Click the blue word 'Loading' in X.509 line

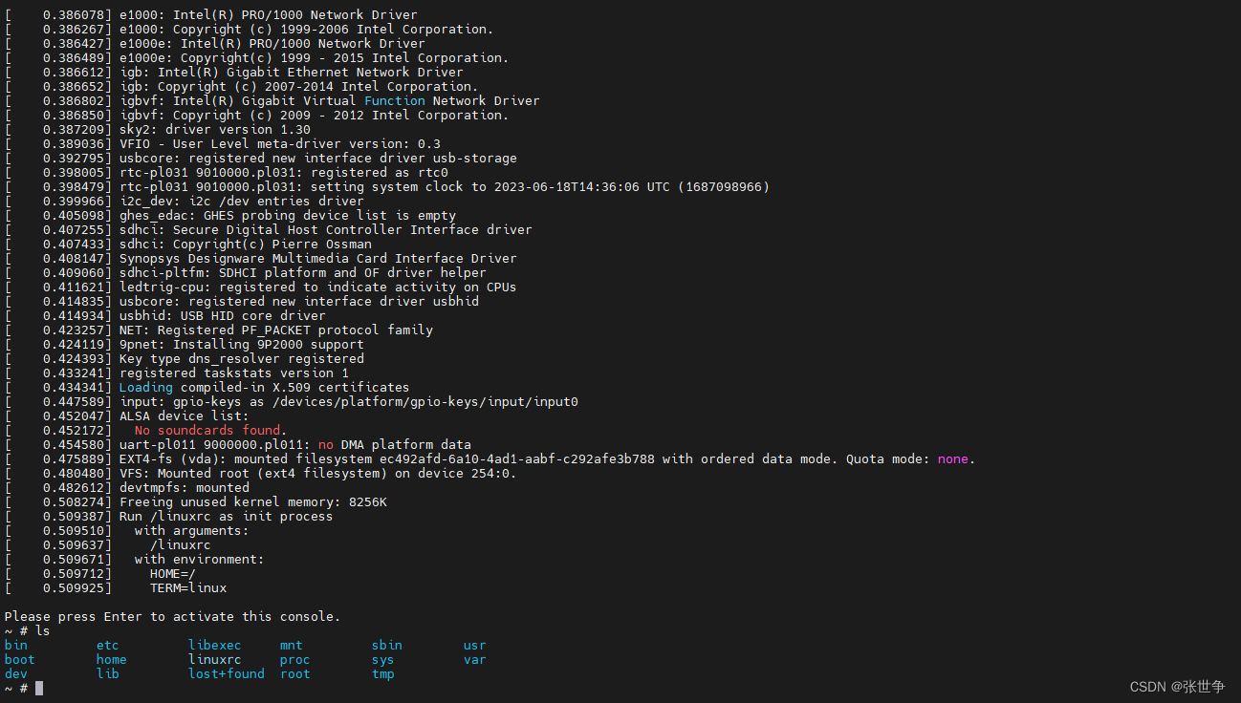[x=146, y=388]
